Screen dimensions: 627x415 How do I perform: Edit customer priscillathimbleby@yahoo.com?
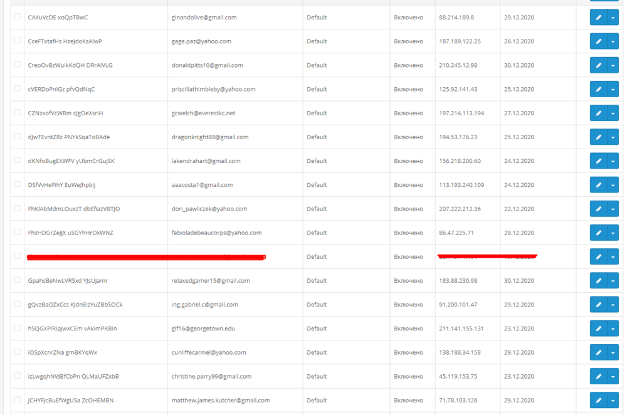coord(598,89)
